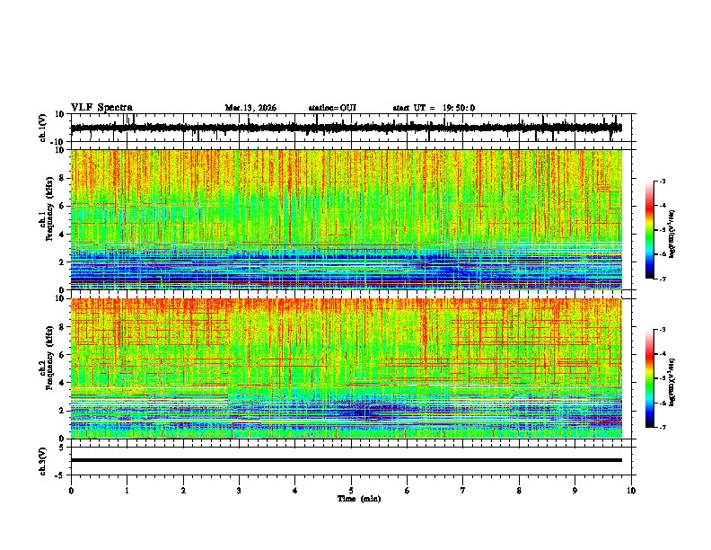The image size is (711, 550).
Task: Click time axis tick label "3"
Action: coord(239,491)
